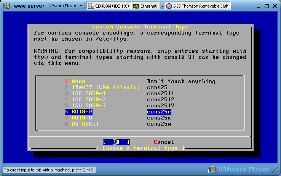Viewport: 281px width, 176px height.
Task: Click the VMware Player logo in status bar
Action: [x=239, y=170]
